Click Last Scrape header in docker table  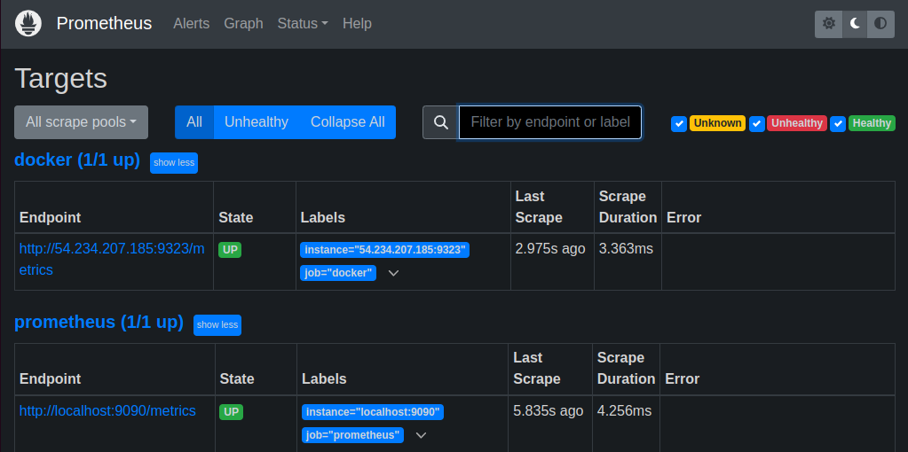539,207
